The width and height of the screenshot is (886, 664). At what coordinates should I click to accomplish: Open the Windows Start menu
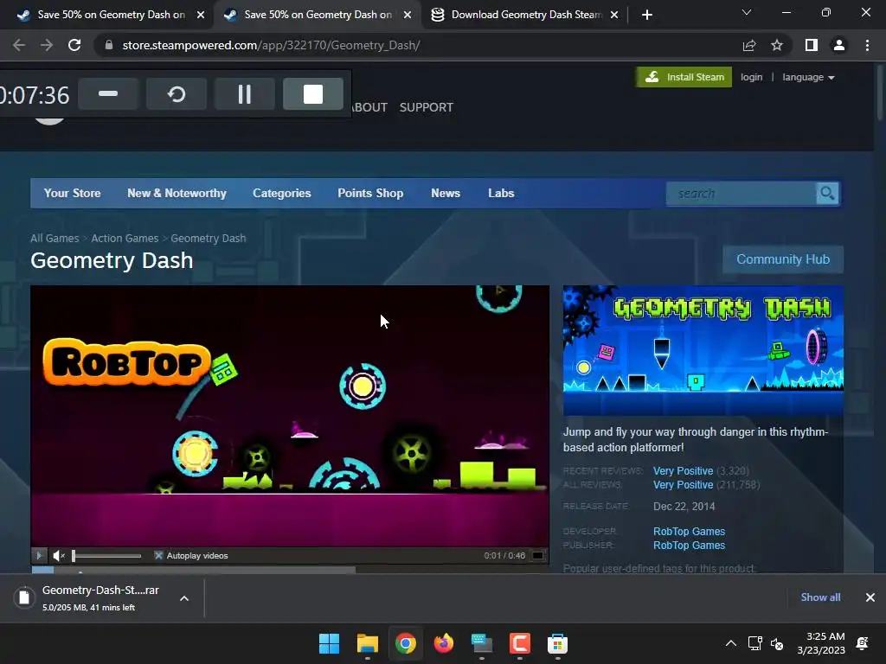329,643
